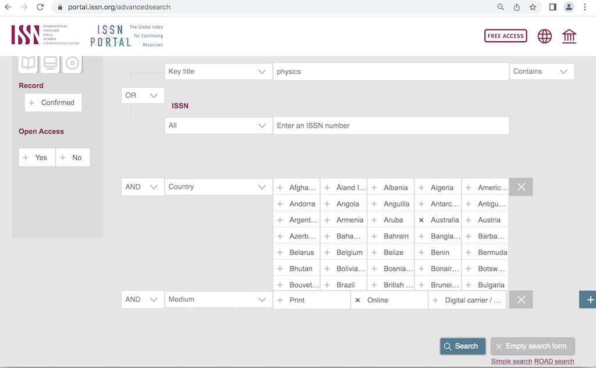Select the book-shaped print medium icon
The width and height of the screenshot is (596, 368).
(28, 62)
